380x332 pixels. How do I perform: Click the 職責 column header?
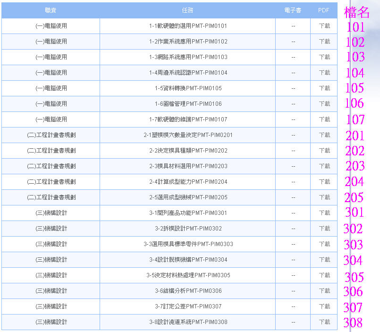click(x=51, y=10)
